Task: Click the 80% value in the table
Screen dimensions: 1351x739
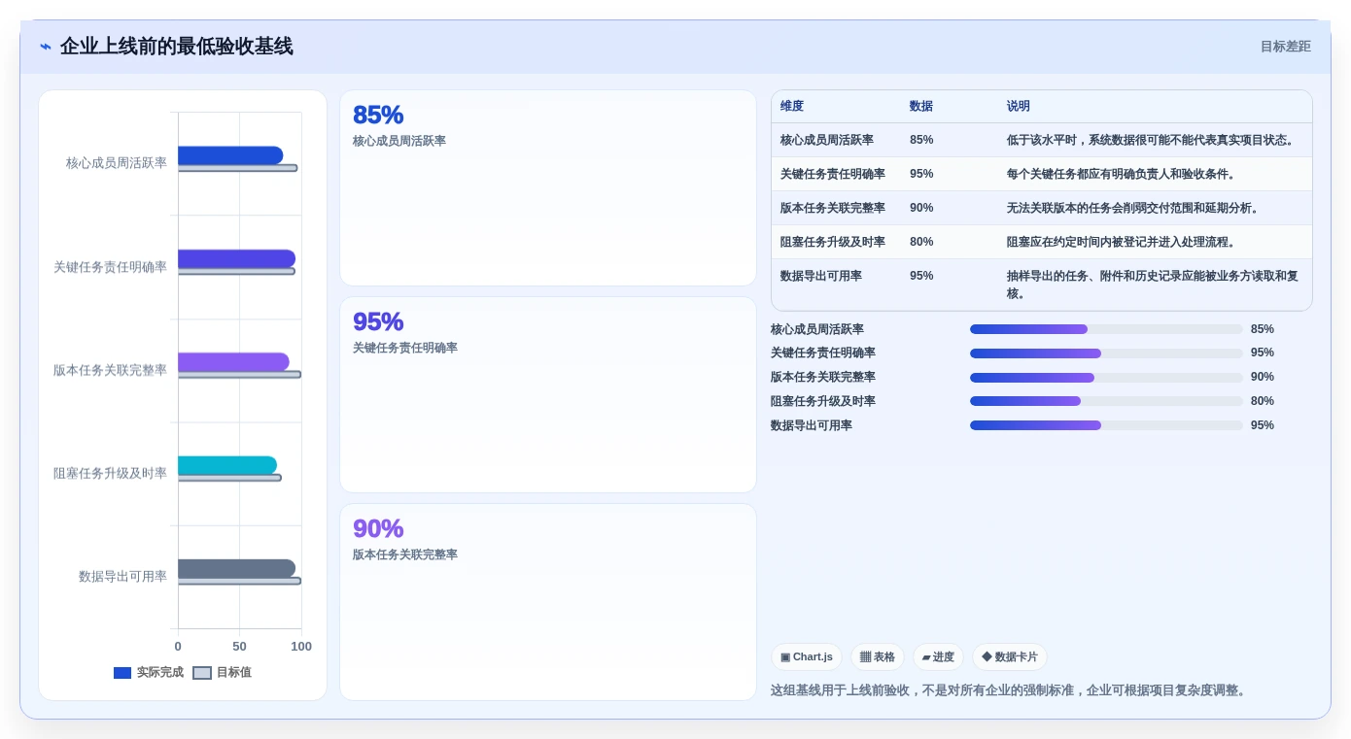Action: [x=921, y=242]
